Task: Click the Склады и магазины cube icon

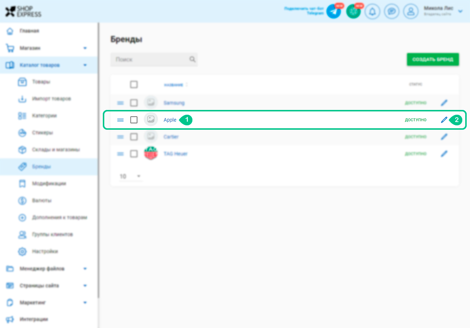Action: tap(22, 150)
